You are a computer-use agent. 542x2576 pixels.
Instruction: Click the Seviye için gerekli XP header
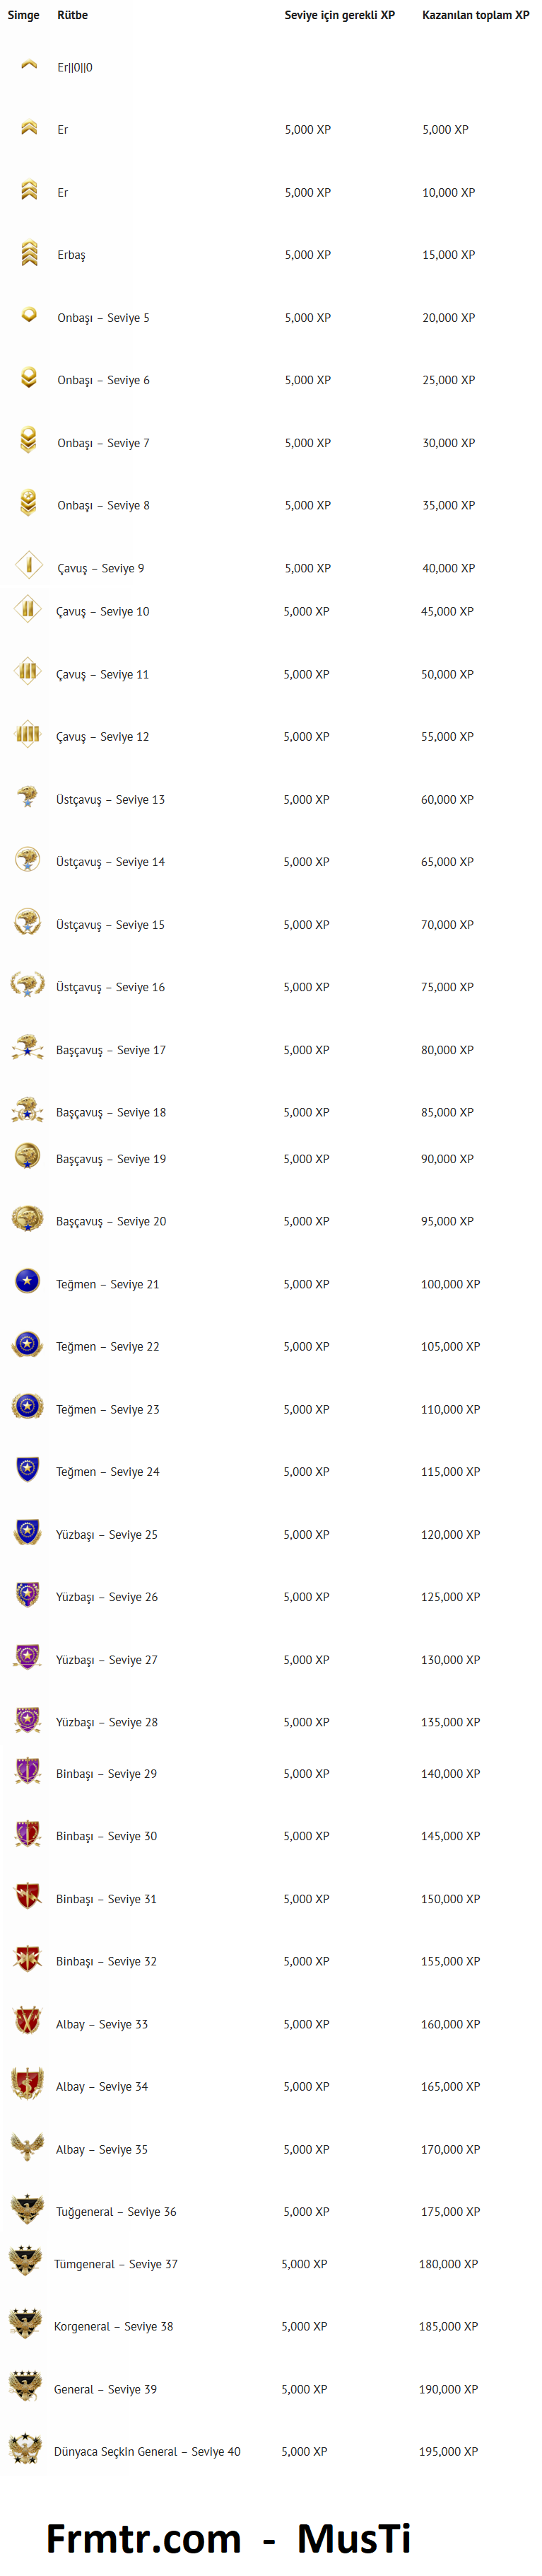pyautogui.click(x=339, y=15)
